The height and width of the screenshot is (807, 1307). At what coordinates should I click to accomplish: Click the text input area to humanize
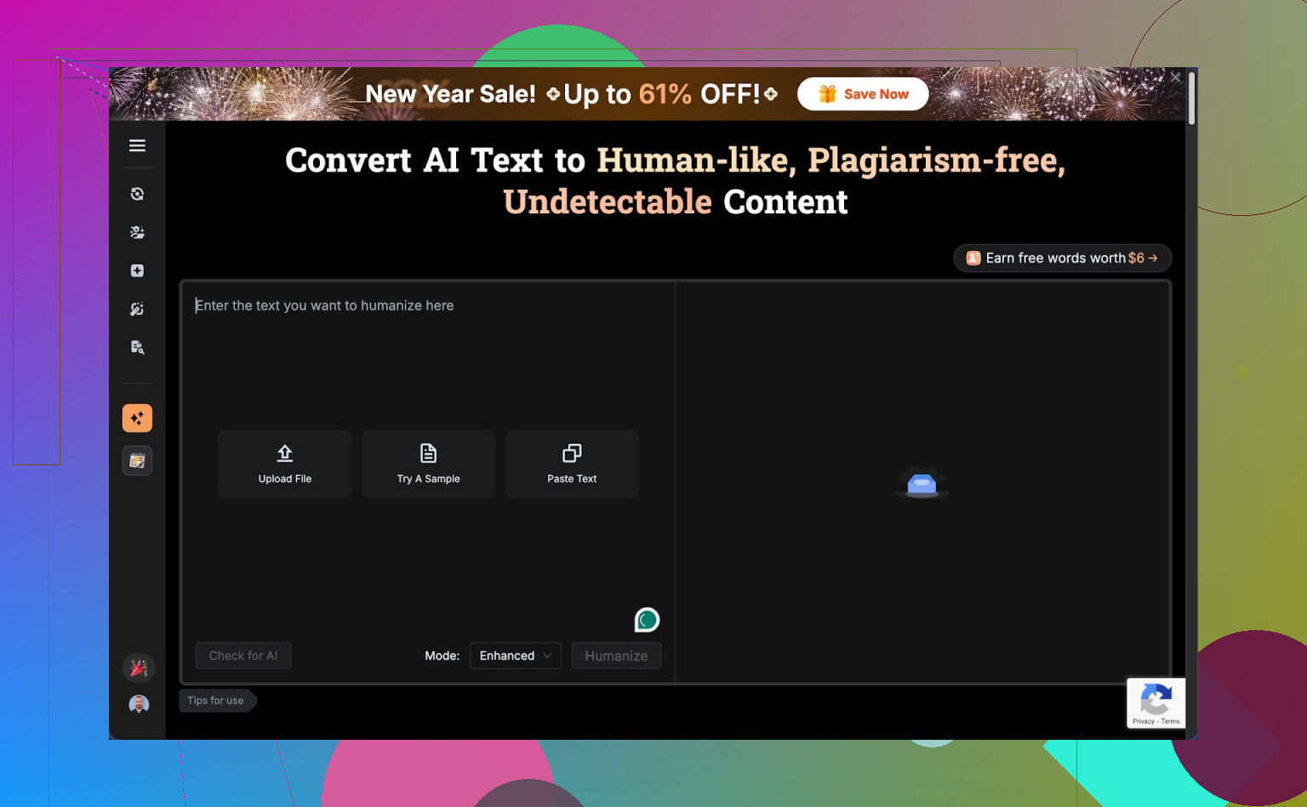425,357
